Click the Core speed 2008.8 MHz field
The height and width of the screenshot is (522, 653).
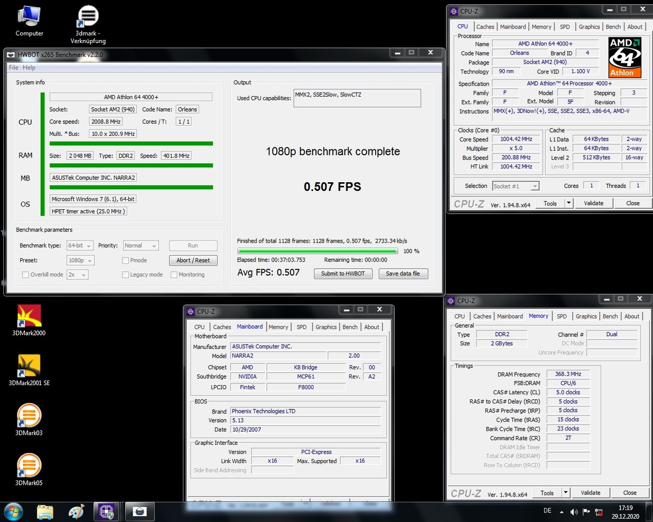click(x=106, y=122)
